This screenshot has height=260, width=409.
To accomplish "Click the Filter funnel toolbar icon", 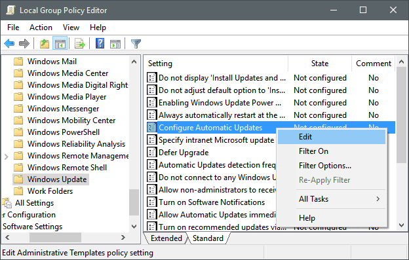I will tap(136, 43).
